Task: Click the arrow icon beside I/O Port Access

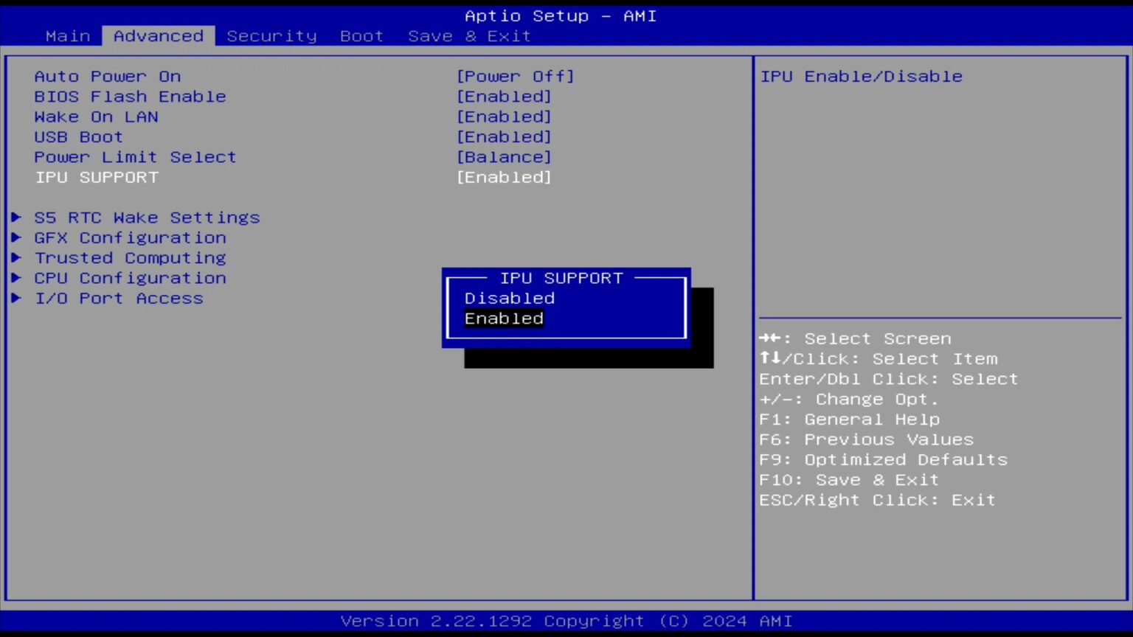Action: [x=16, y=299]
